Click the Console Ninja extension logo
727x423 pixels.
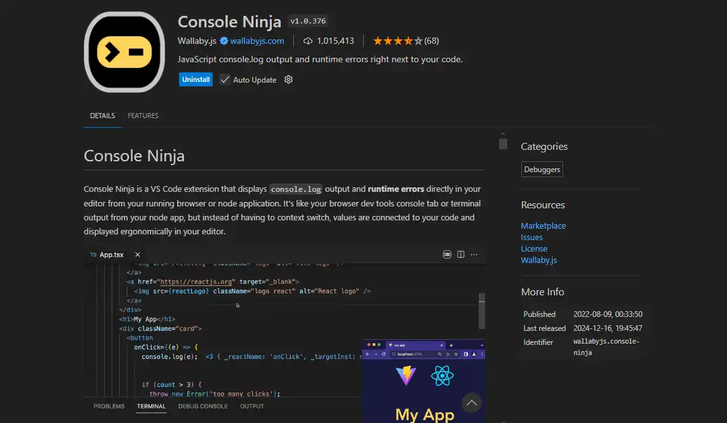(124, 52)
